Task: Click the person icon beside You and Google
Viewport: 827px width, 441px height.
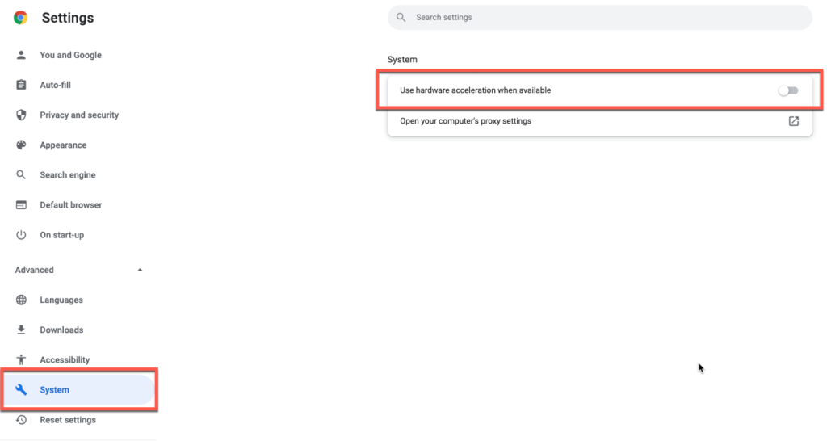Action: [22, 55]
